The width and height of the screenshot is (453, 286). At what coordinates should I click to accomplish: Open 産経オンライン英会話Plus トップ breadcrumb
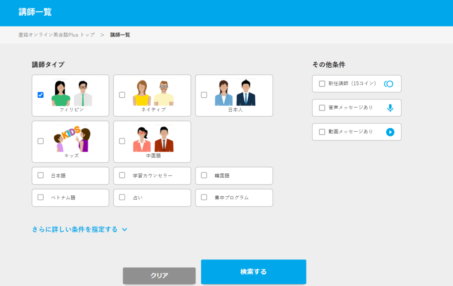[x=57, y=34]
